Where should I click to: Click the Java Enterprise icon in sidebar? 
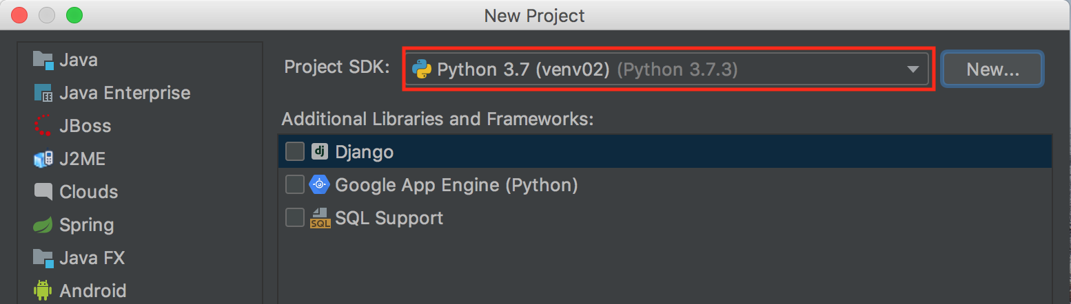[43, 93]
